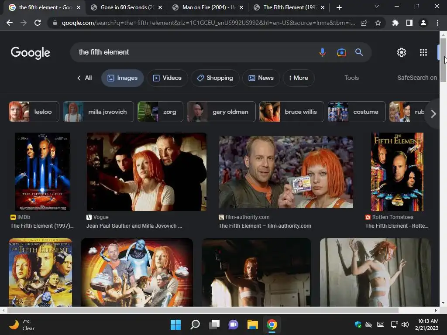Go back with browser back arrow
This screenshot has width=447, height=335.
(10, 23)
